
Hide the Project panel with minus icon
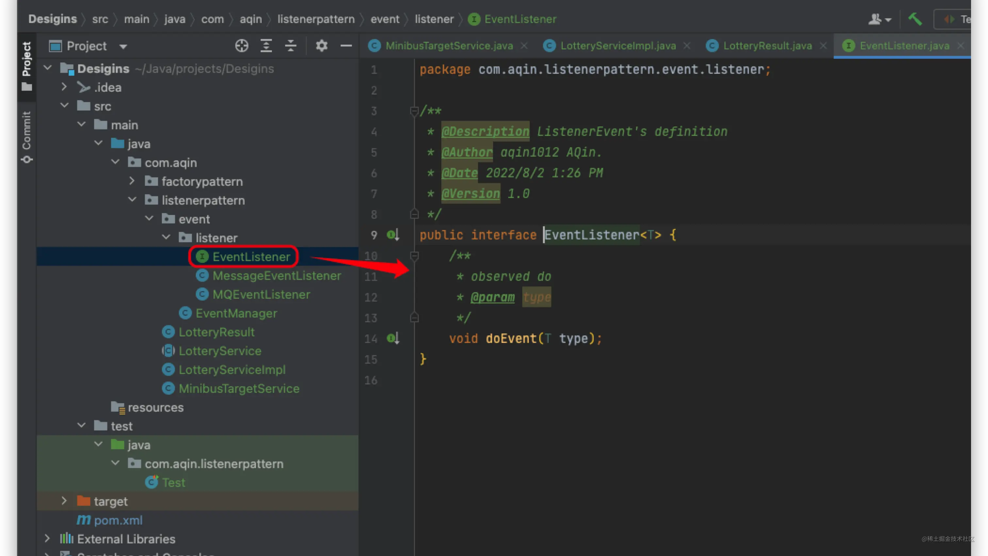coord(346,46)
